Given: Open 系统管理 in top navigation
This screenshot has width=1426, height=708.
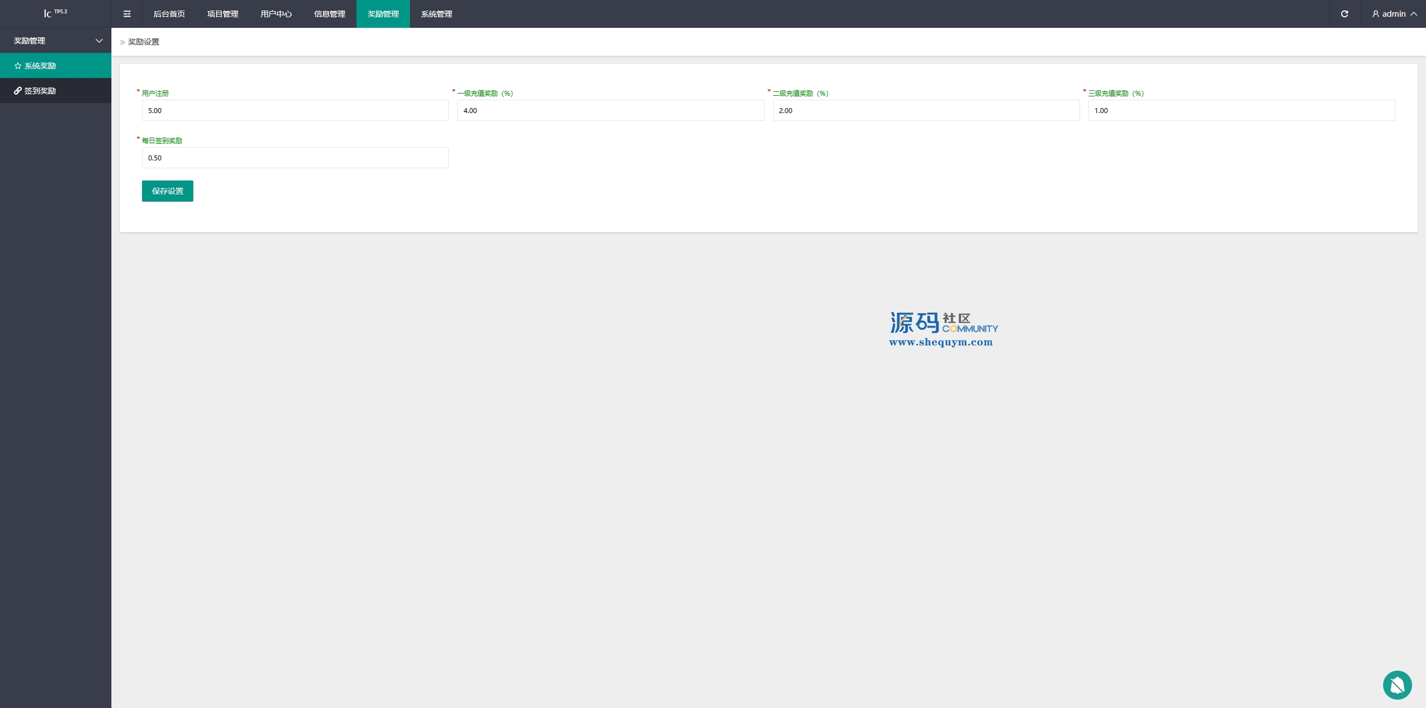Looking at the screenshot, I should point(436,14).
